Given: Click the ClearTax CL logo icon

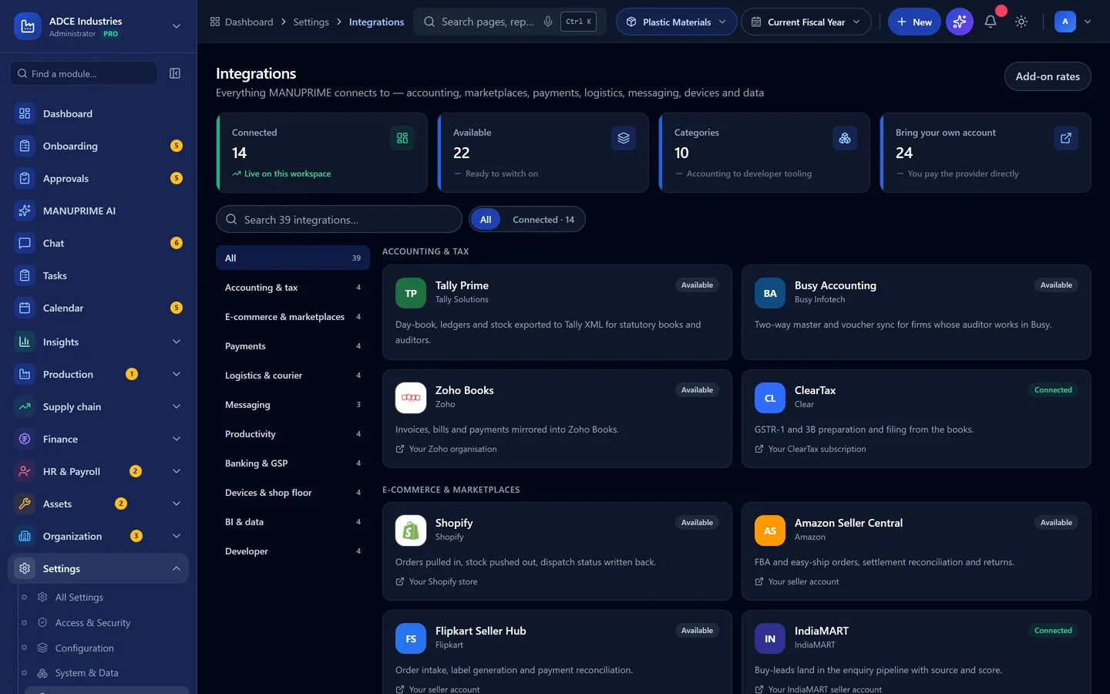Looking at the screenshot, I should [770, 398].
